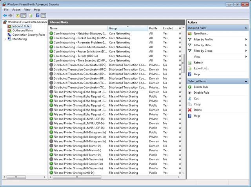Sort by the Enabled column header

tap(169, 28)
